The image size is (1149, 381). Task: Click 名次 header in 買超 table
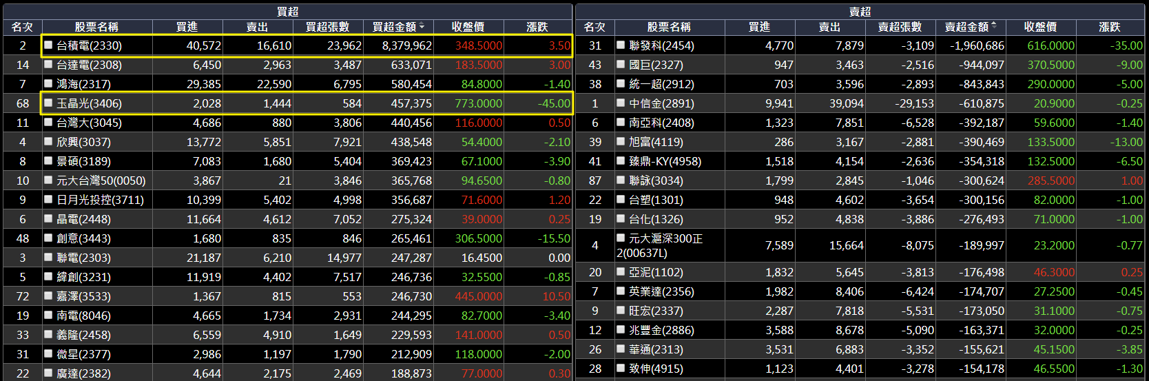click(22, 27)
